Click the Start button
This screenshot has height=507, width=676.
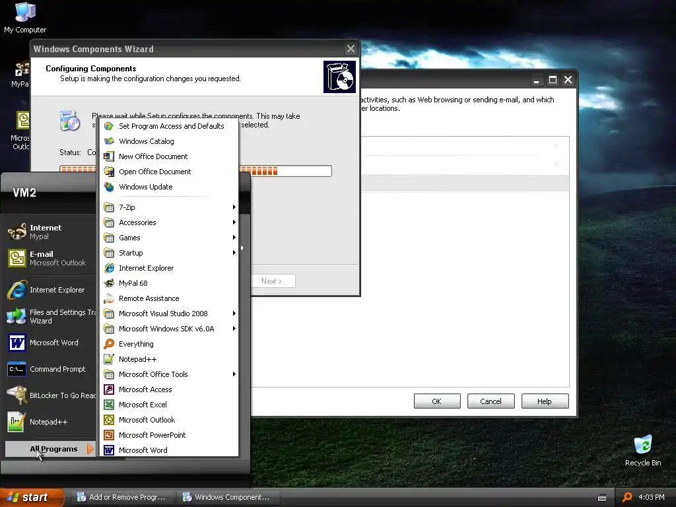coord(31,497)
